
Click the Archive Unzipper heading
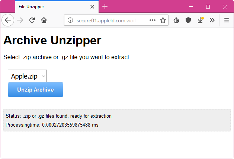(52, 40)
